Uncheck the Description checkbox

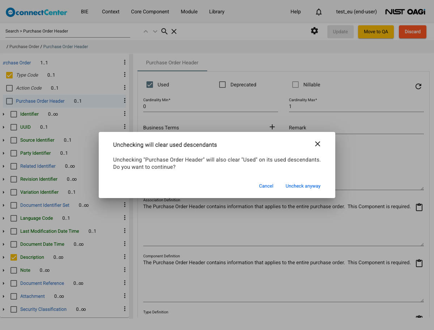pos(14,257)
